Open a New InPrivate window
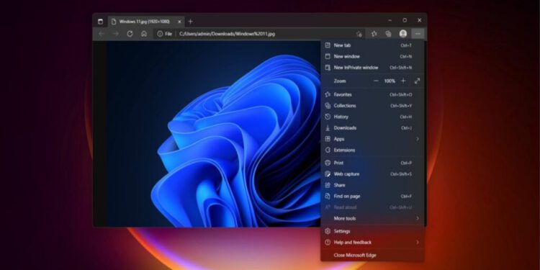 coord(372,68)
